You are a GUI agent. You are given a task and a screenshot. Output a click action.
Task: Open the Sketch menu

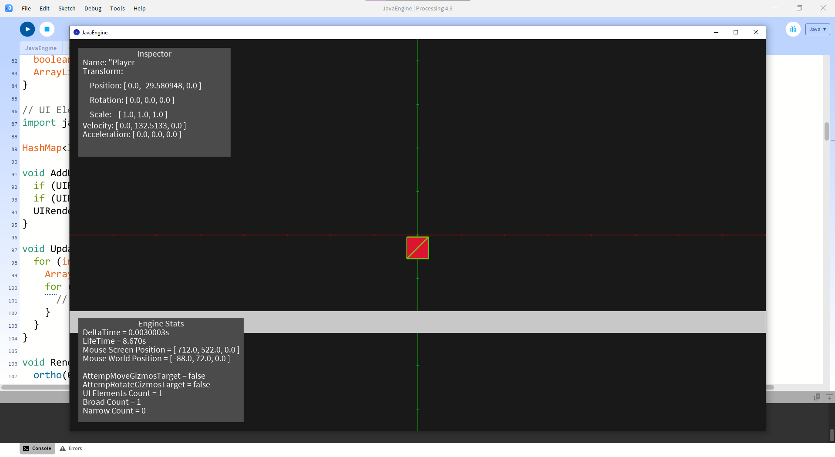67,8
